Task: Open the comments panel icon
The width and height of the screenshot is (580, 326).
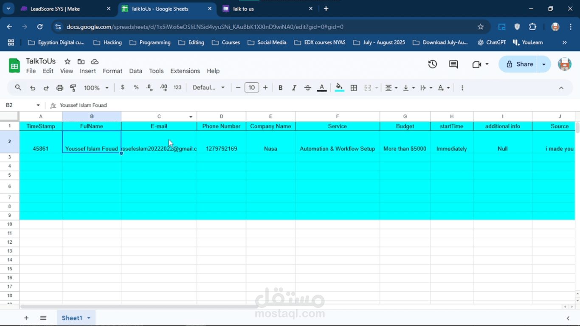Action: tap(453, 64)
